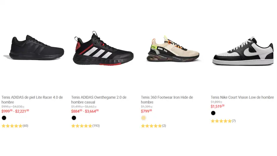The width and height of the screenshot is (277, 156).
Task: Click star rating of Ownthegame 2.0
Action: [82, 126]
